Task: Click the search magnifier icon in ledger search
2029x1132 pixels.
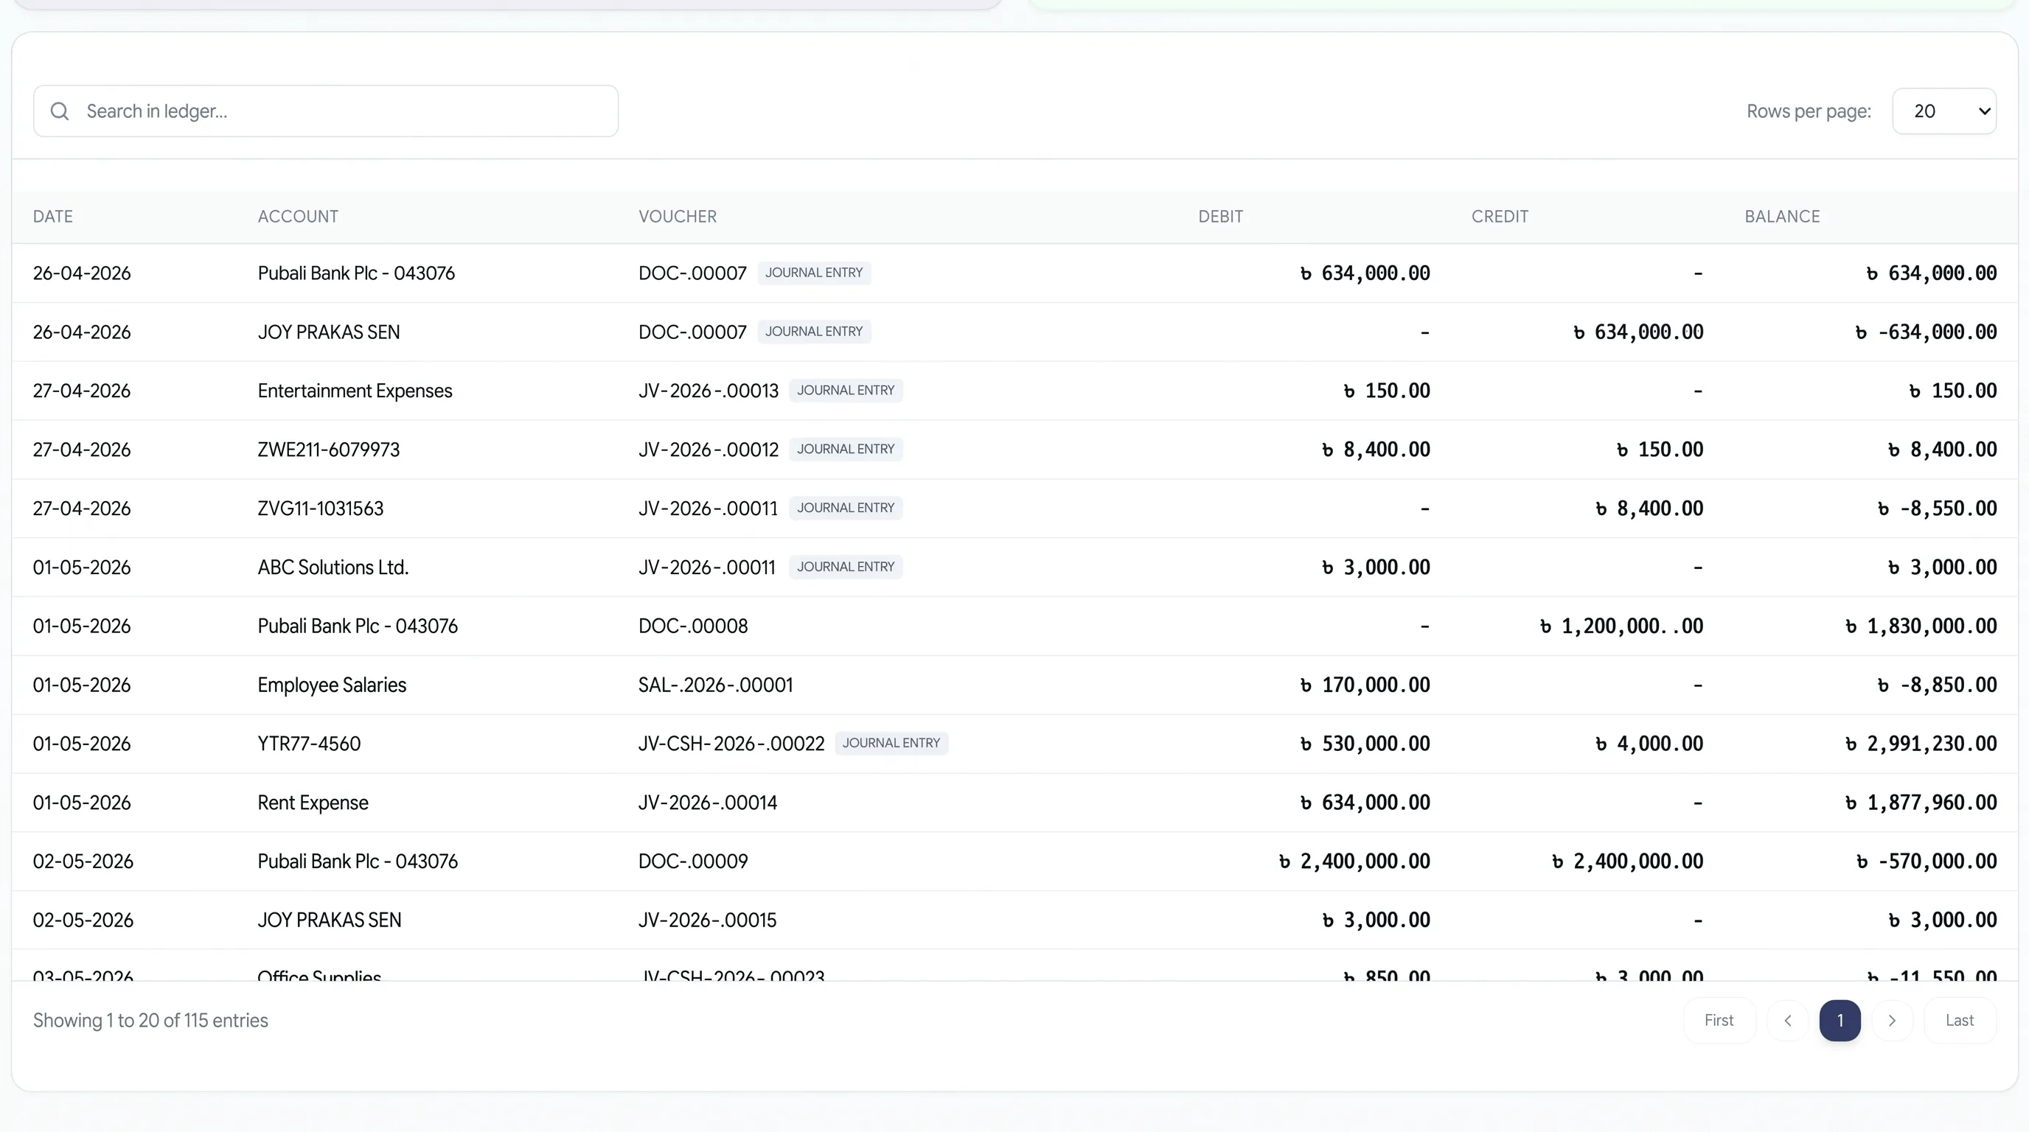Action: point(60,111)
